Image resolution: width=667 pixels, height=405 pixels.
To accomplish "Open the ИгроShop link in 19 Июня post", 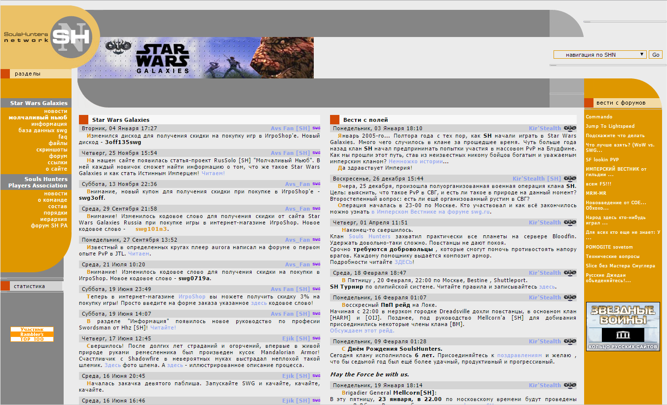I will pos(192,296).
